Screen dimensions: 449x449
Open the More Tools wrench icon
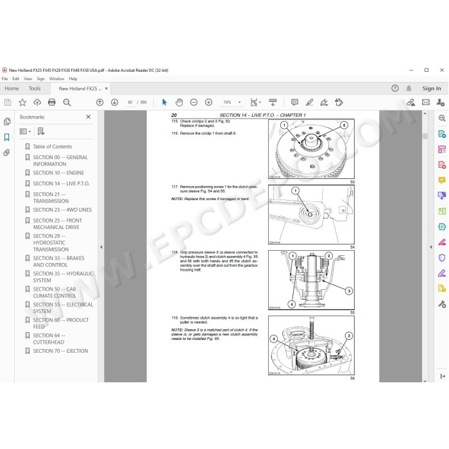click(x=442, y=304)
